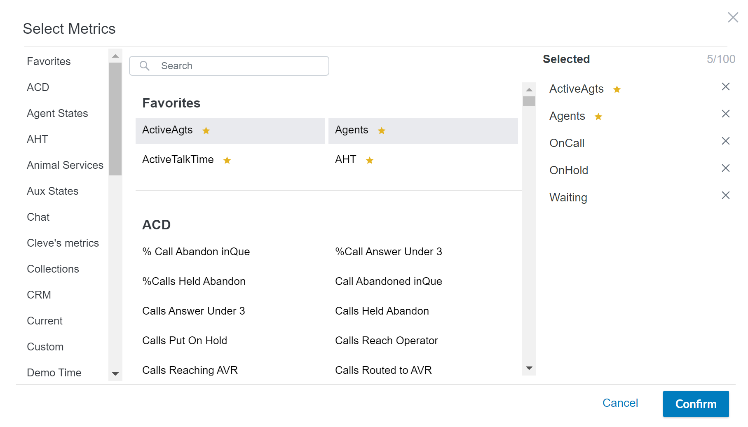The height and width of the screenshot is (427, 748).
Task: Focus the Search metrics field
Action: pyautogui.click(x=229, y=66)
